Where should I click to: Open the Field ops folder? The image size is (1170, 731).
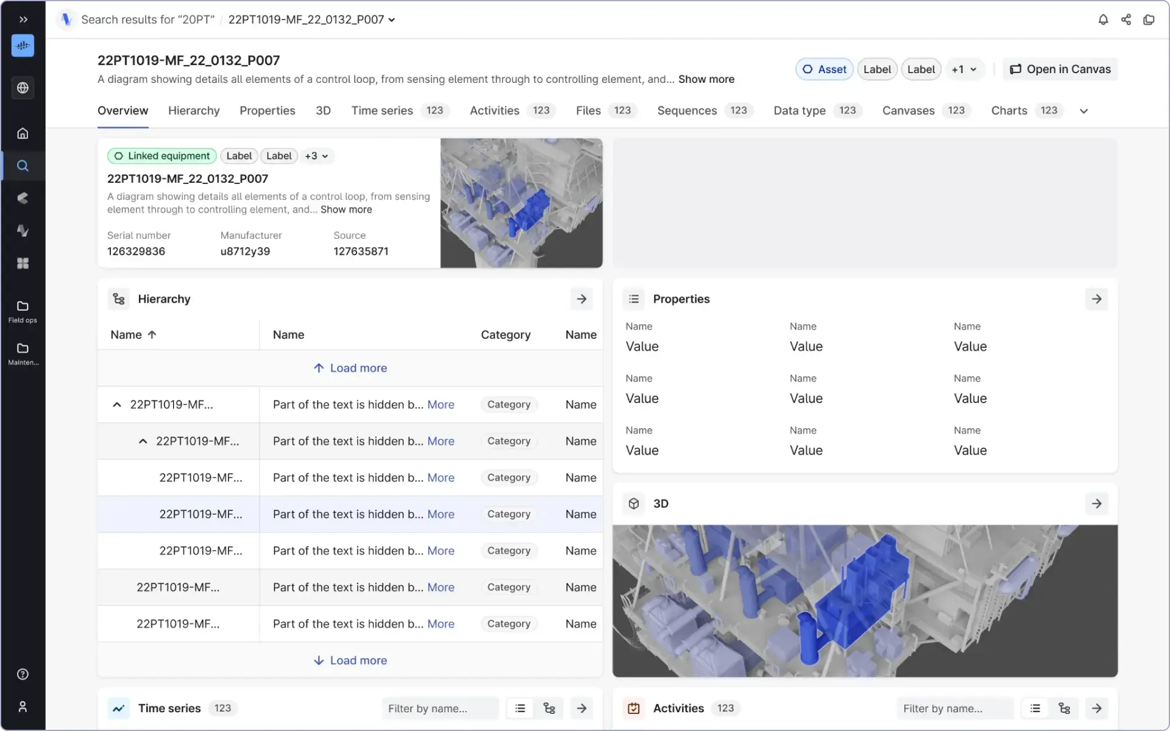(x=23, y=311)
